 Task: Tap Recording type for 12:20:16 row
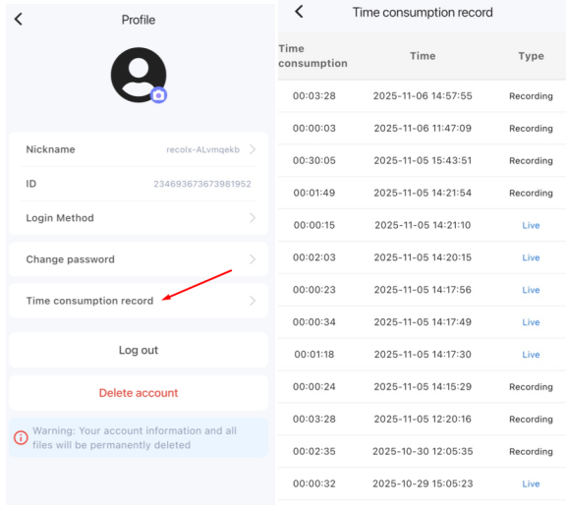[531, 420]
